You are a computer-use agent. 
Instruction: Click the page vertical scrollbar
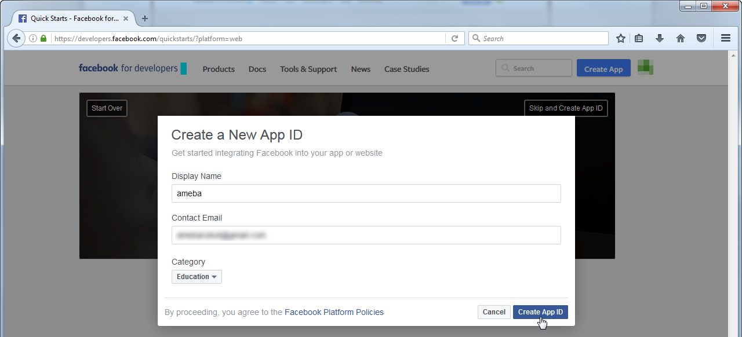(733, 193)
